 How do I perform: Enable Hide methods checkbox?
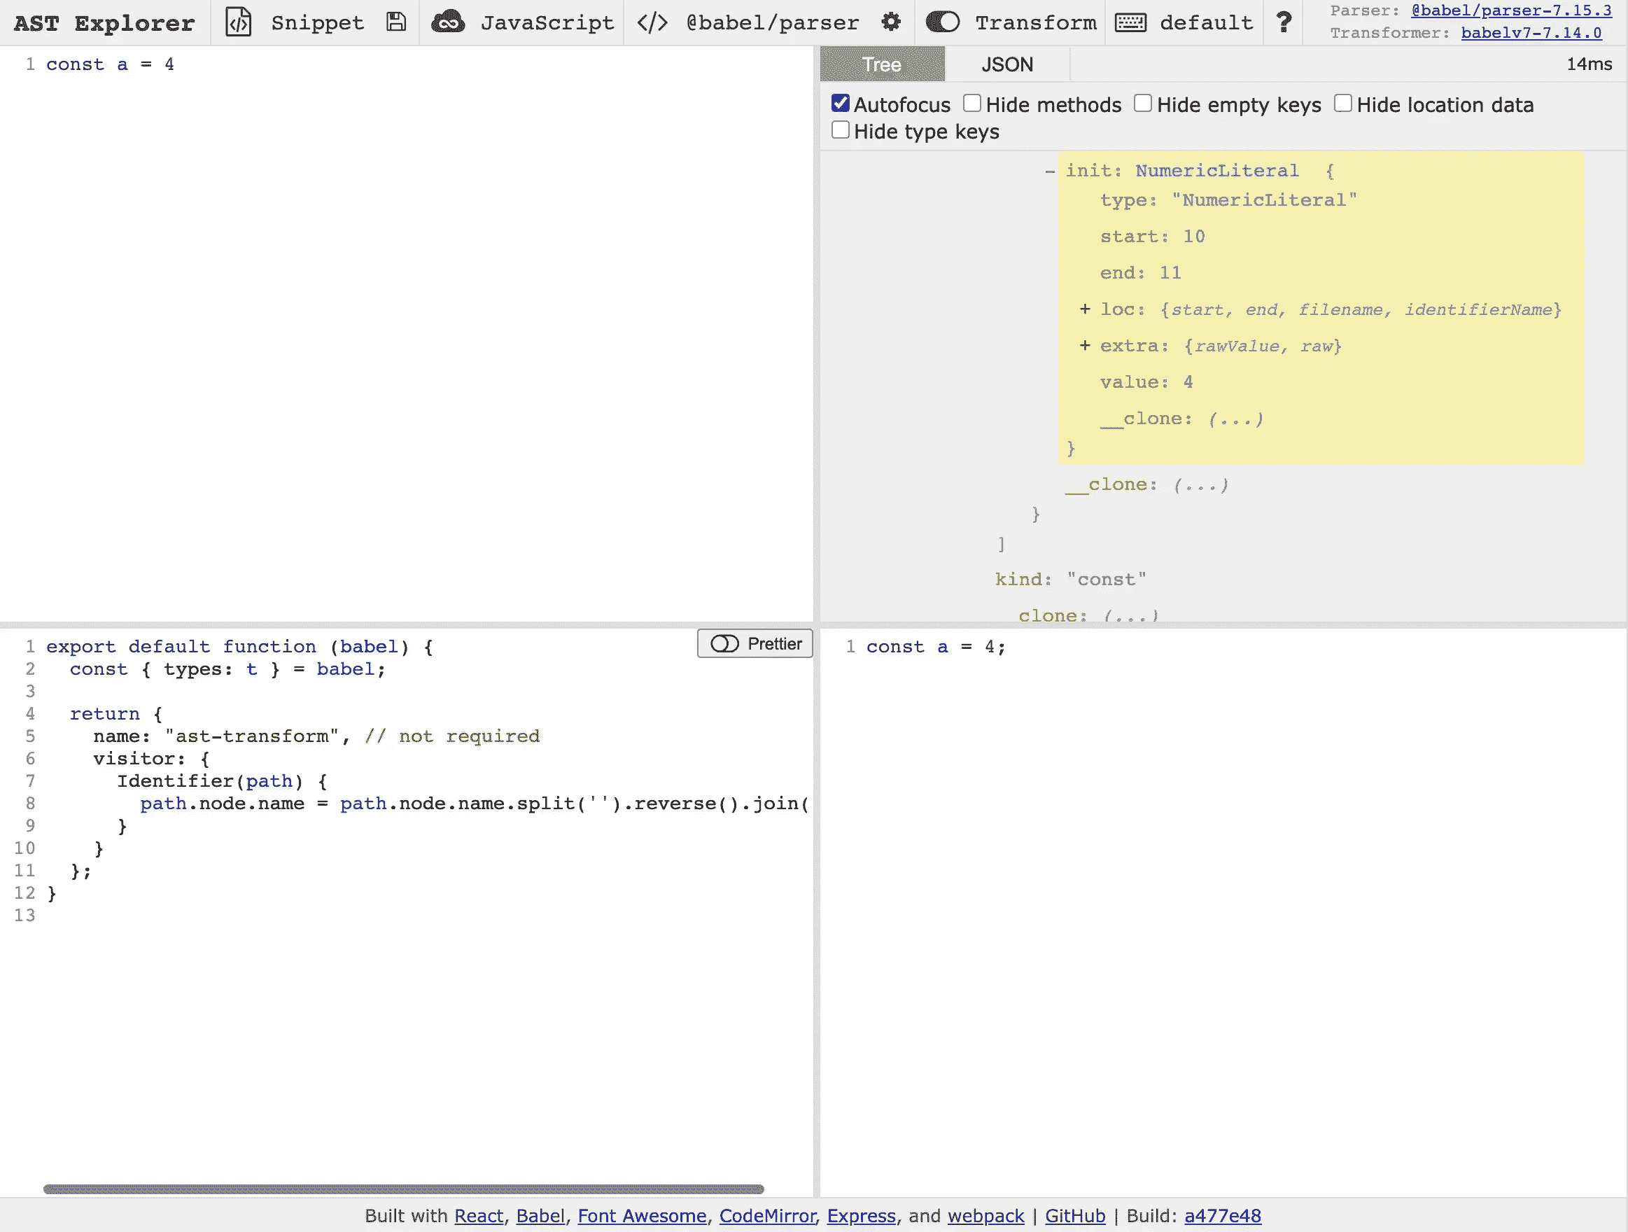point(971,103)
